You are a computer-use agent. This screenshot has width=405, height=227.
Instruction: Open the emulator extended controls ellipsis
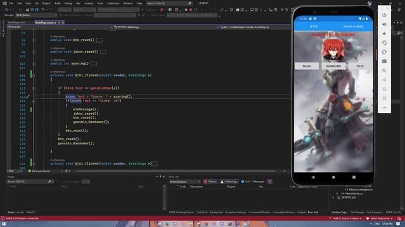pyautogui.click(x=384, y=108)
